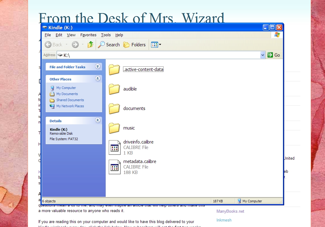The height and width of the screenshot is (227, 325).
Task: Click the 187 KB status bar entry
Action: pos(218,201)
